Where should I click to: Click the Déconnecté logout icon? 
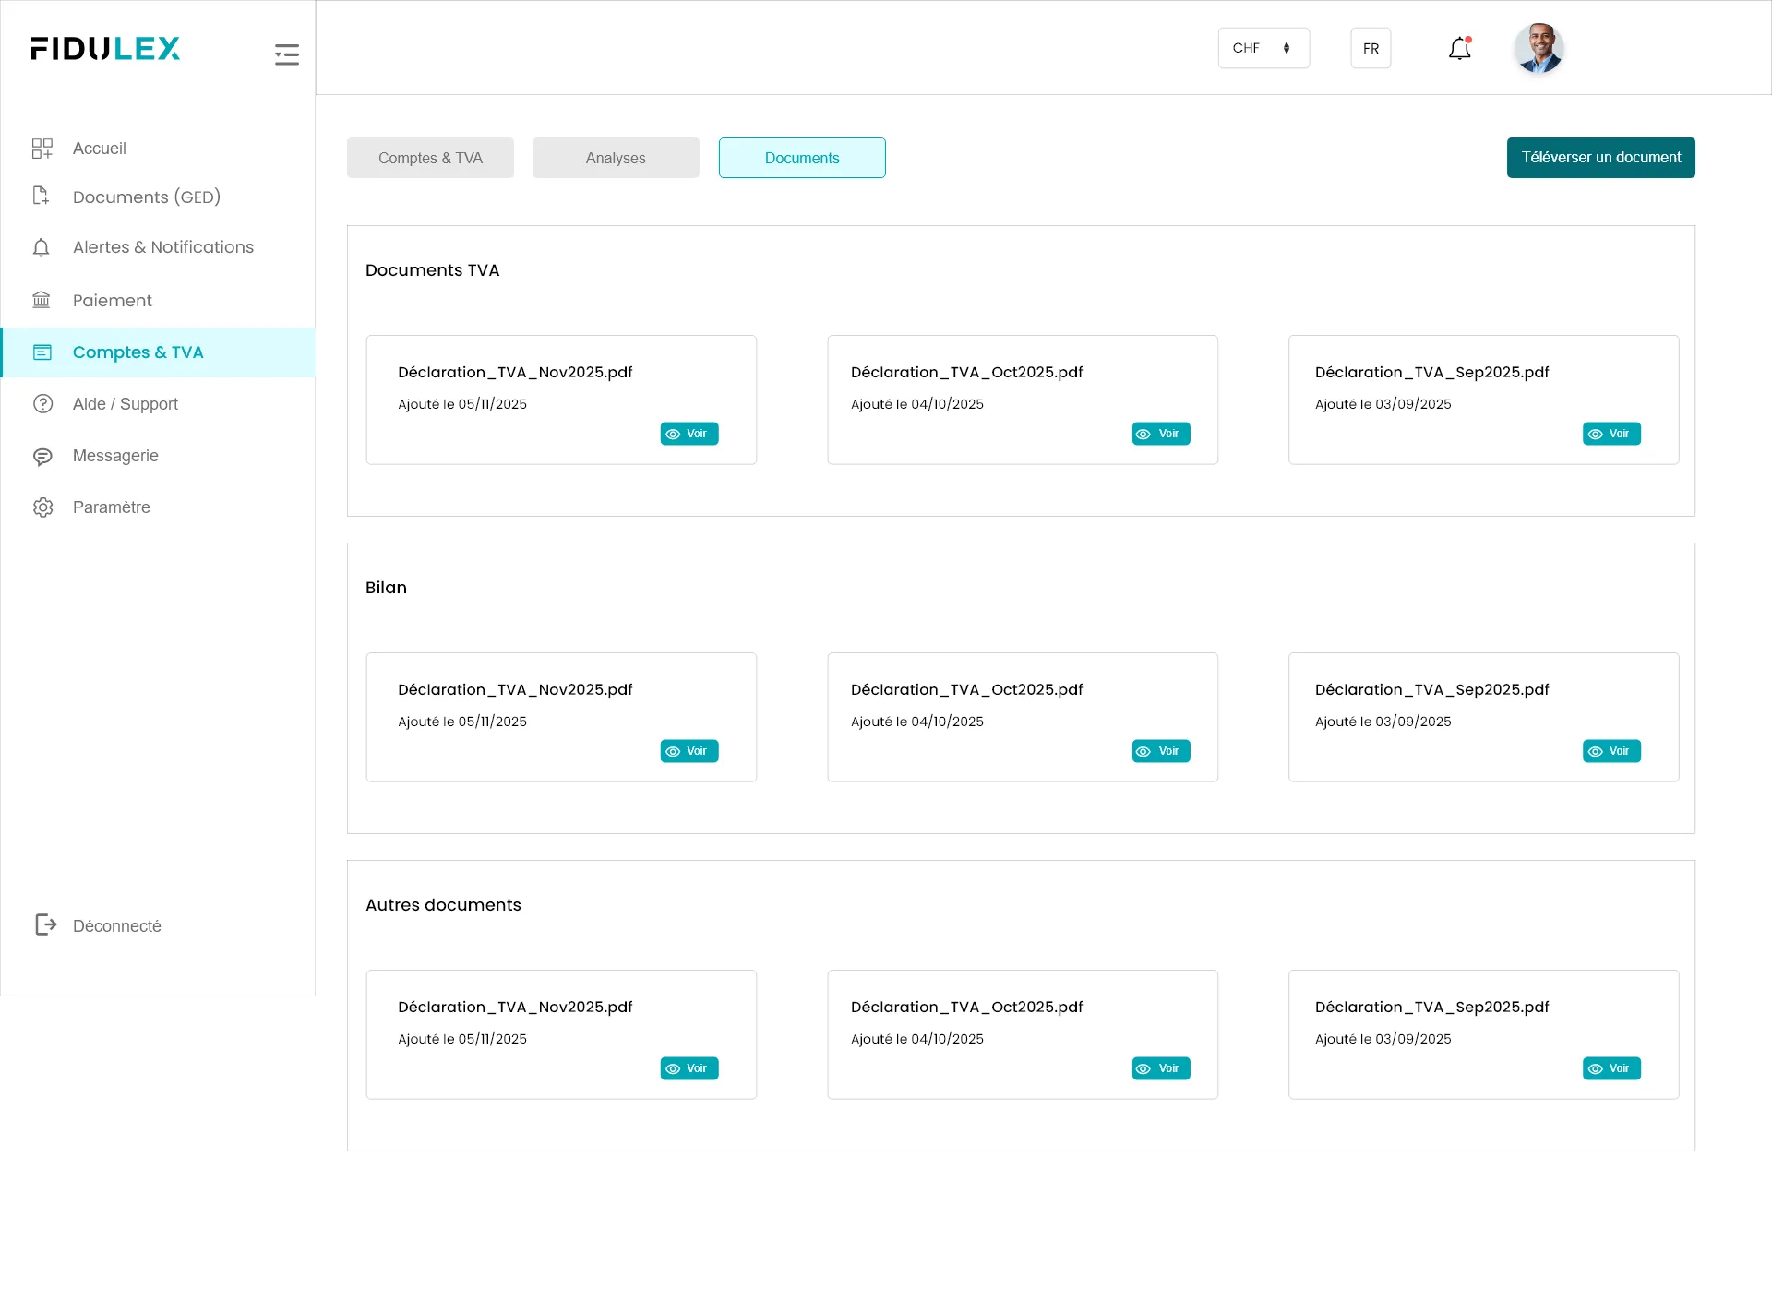coord(45,924)
